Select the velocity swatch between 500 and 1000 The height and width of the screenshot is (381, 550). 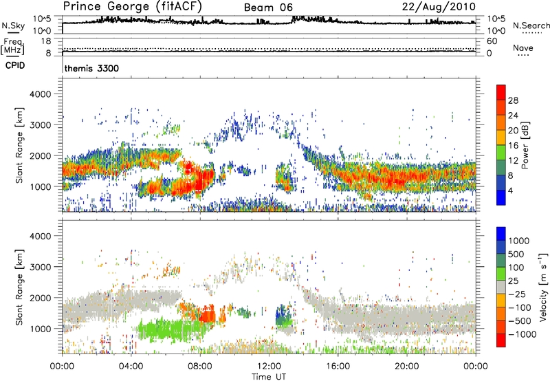tap(501, 247)
